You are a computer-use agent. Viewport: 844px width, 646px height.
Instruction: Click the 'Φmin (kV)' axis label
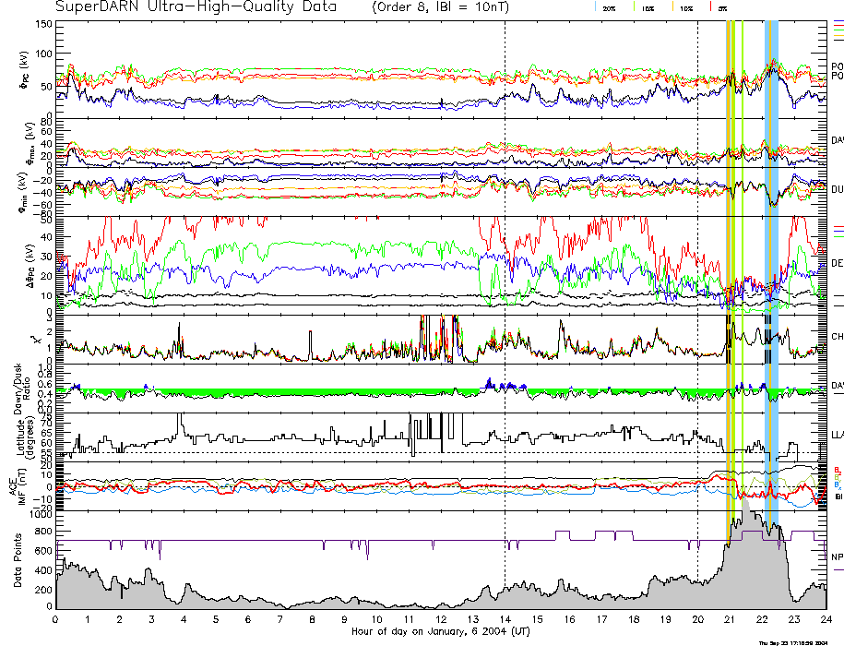24,192
